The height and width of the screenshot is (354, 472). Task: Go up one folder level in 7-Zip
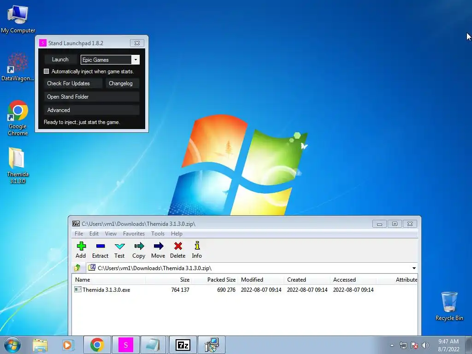click(77, 268)
